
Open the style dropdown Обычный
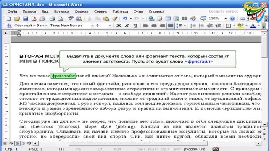click(x=46, y=26)
